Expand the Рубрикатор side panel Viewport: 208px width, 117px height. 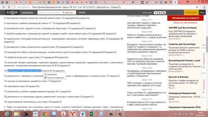[x=204, y=60]
